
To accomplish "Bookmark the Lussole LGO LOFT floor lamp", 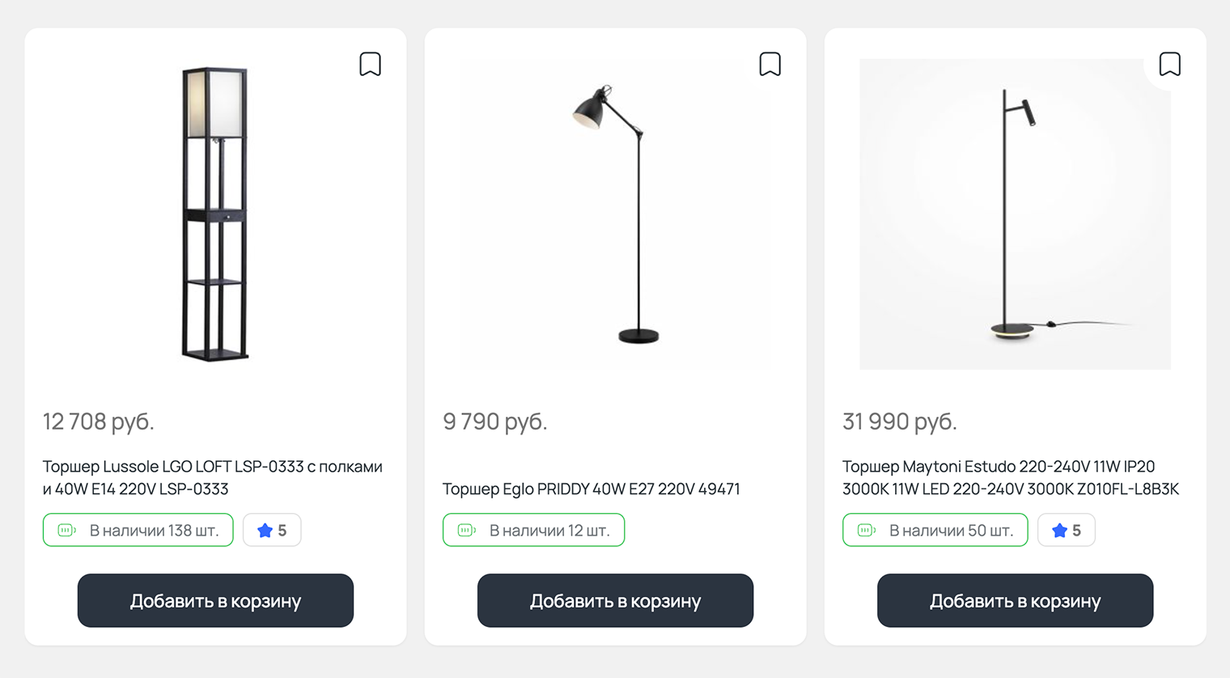I will click(x=370, y=64).
